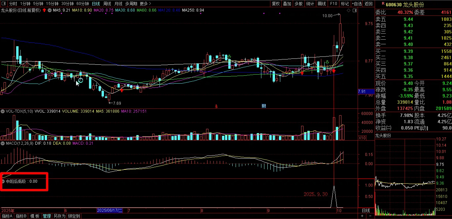Select the 指标A tab

(x=7, y=216)
